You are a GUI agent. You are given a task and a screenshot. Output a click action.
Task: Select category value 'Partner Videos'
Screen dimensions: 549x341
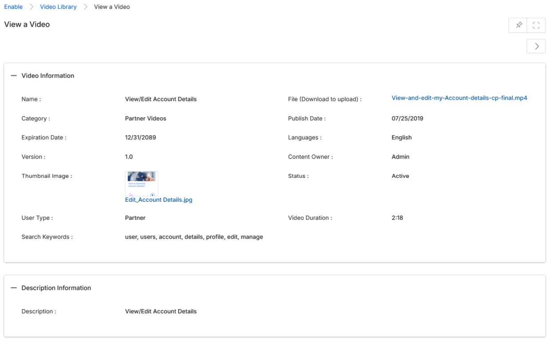click(146, 118)
